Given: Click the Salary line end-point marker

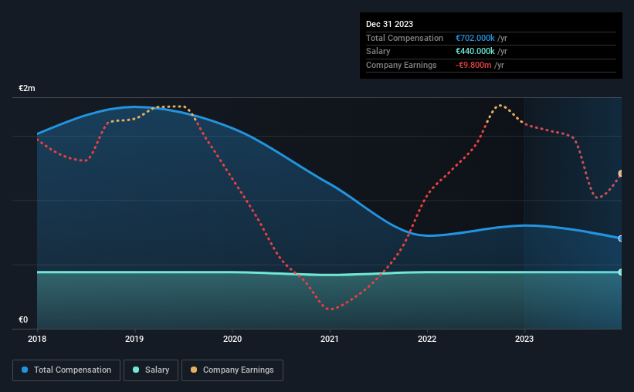Looking at the screenshot, I should (621, 272).
